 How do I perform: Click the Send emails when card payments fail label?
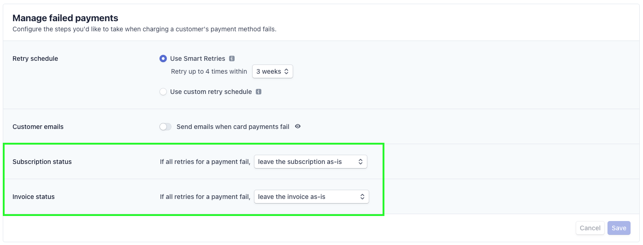pyautogui.click(x=233, y=127)
